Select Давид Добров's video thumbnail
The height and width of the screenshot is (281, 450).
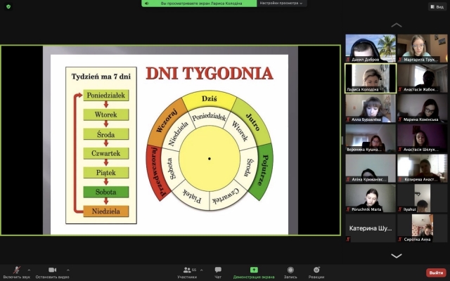(x=370, y=48)
